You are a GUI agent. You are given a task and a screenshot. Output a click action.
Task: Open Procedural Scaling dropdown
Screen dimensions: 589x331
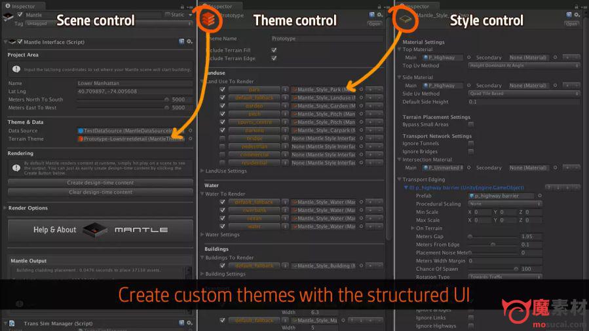[x=505, y=203]
